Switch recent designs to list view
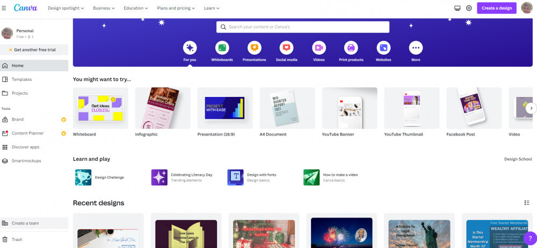The height and width of the screenshot is (248, 537). point(527,203)
